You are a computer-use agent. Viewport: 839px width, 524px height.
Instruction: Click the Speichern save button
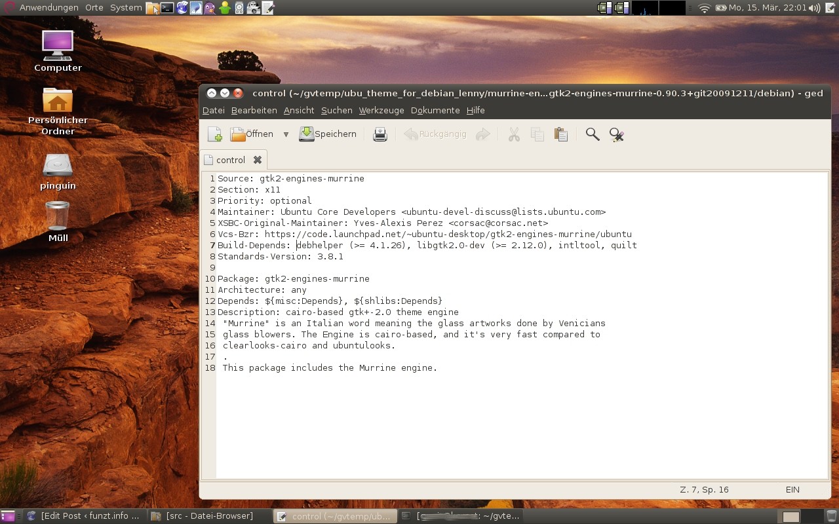pyautogui.click(x=328, y=134)
